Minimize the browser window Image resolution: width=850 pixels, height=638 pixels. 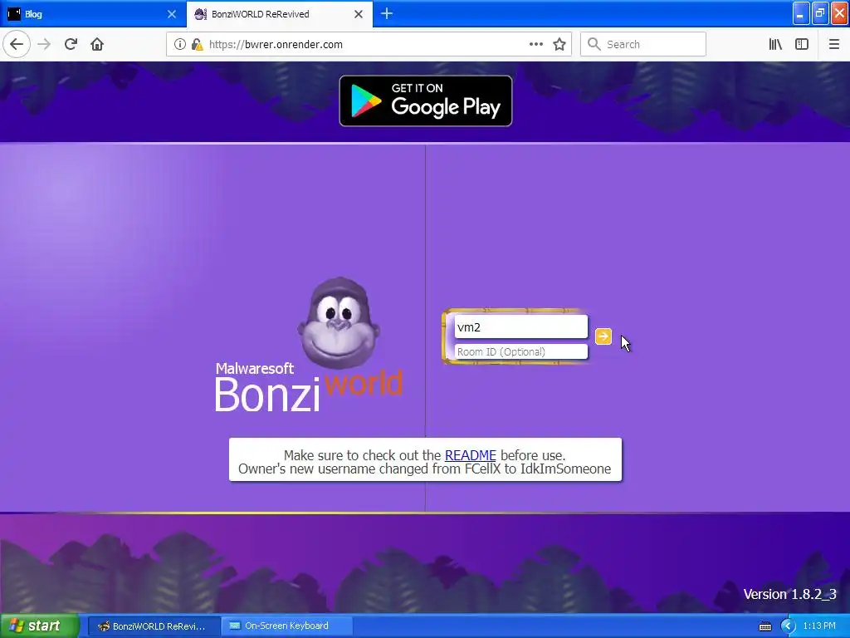[801, 13]
